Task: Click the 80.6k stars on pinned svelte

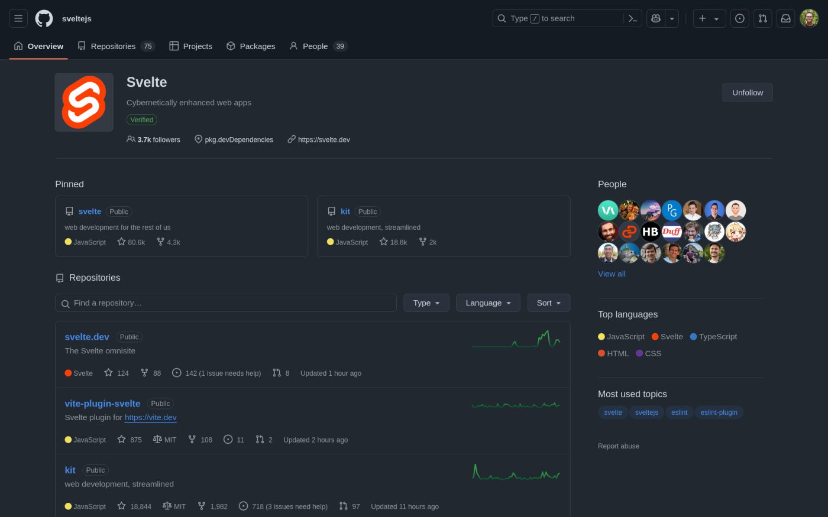Action: (131, 242)
